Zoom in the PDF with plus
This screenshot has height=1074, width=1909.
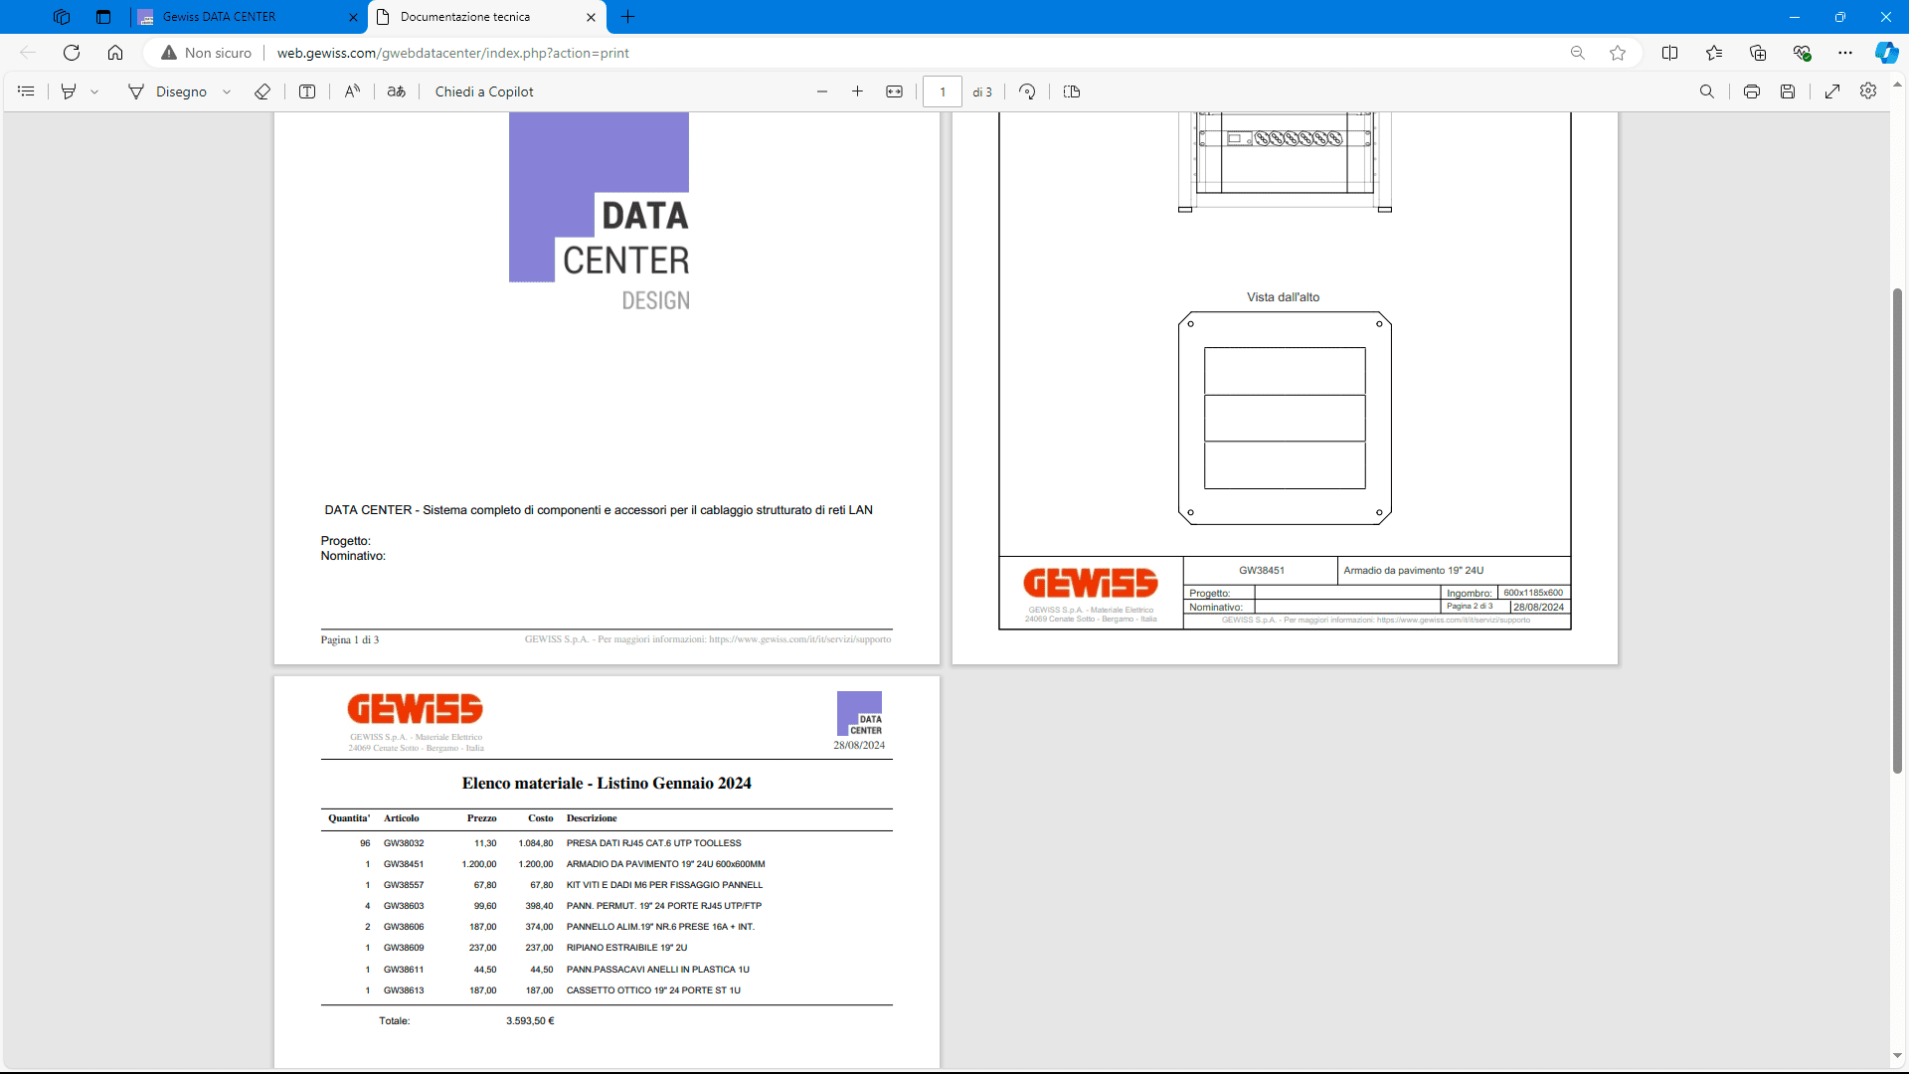[x=857, y=91]
